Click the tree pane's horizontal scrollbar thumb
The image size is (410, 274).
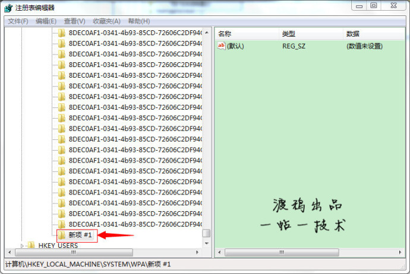74,253
